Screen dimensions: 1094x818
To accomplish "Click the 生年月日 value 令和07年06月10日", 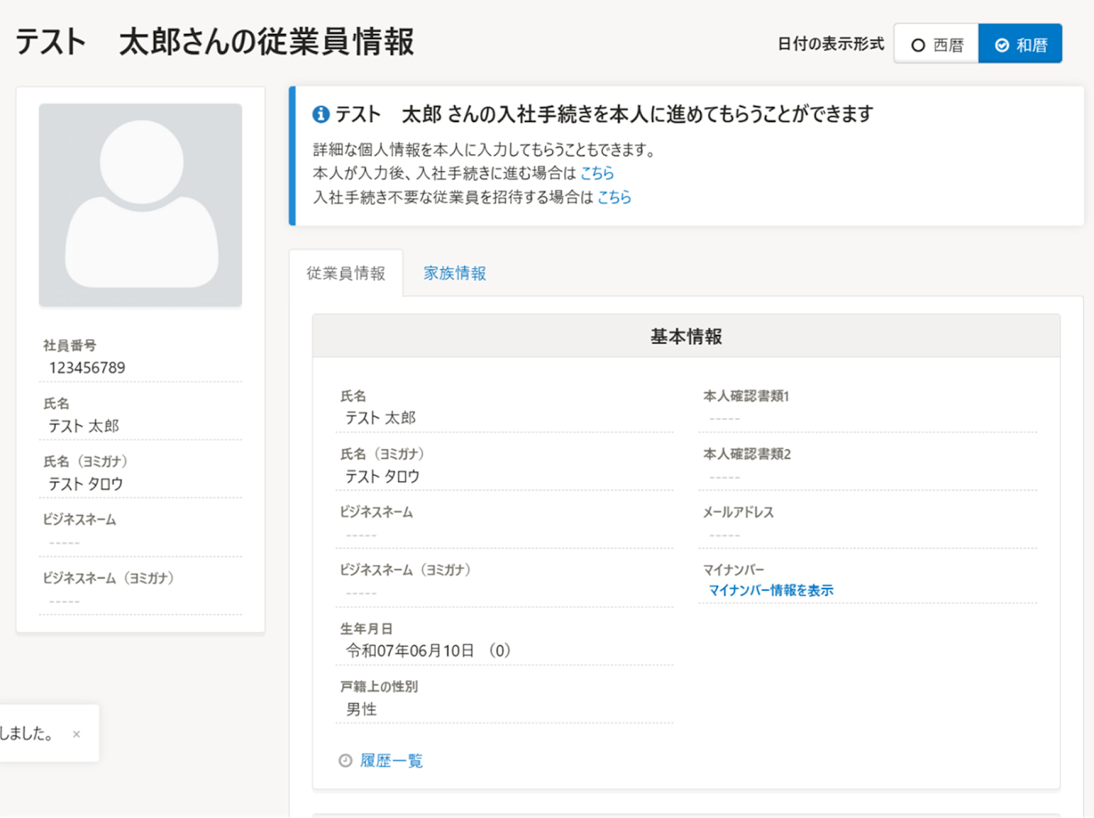I will coord(410,650).
